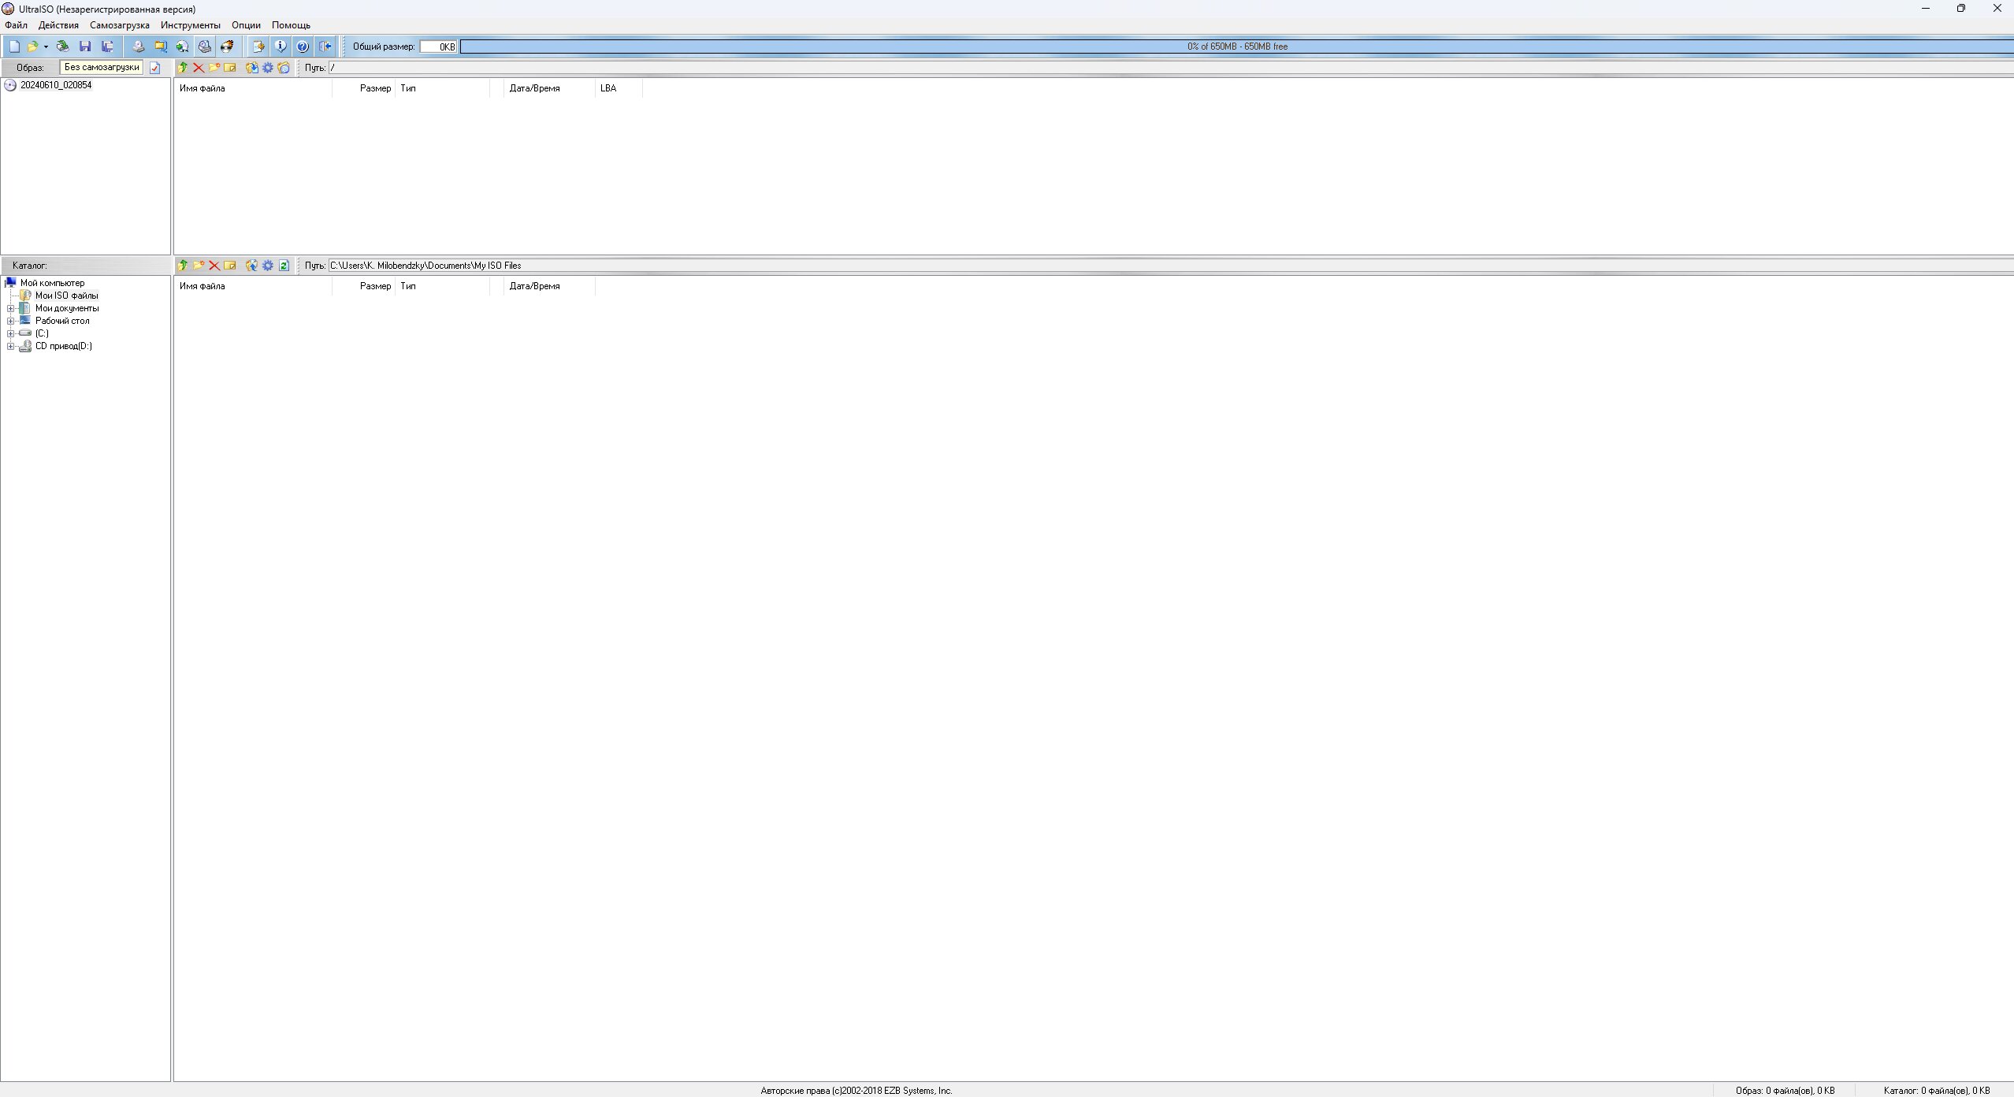The width and height of the screenshot is (2014, 1097).
Task: Go up a level in the image pane
Action: point(183,68)
